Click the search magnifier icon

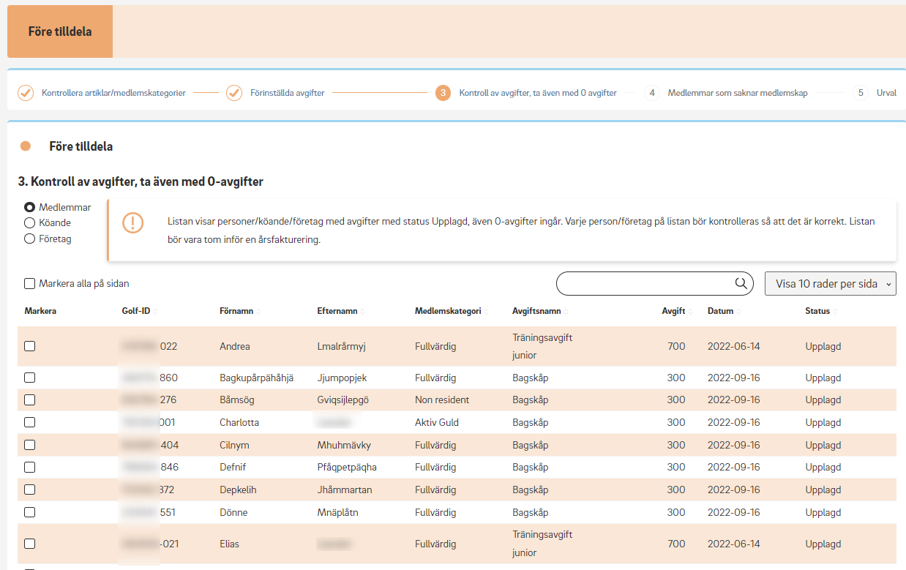point(741,283)
